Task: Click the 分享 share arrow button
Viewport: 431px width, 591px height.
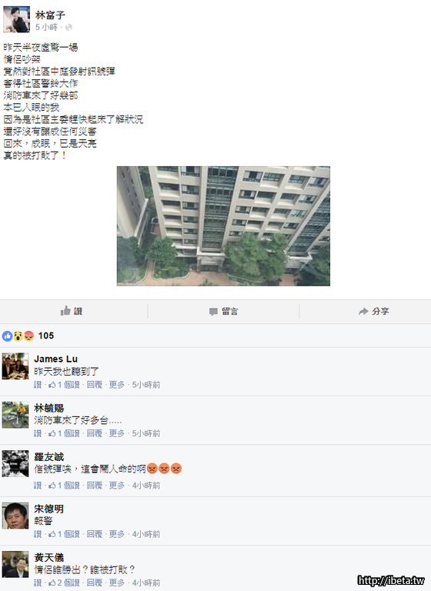Action: (x=374, y=312)
